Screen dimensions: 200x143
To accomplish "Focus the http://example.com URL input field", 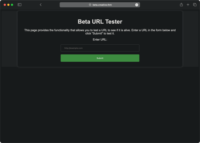I will [100, 48].
